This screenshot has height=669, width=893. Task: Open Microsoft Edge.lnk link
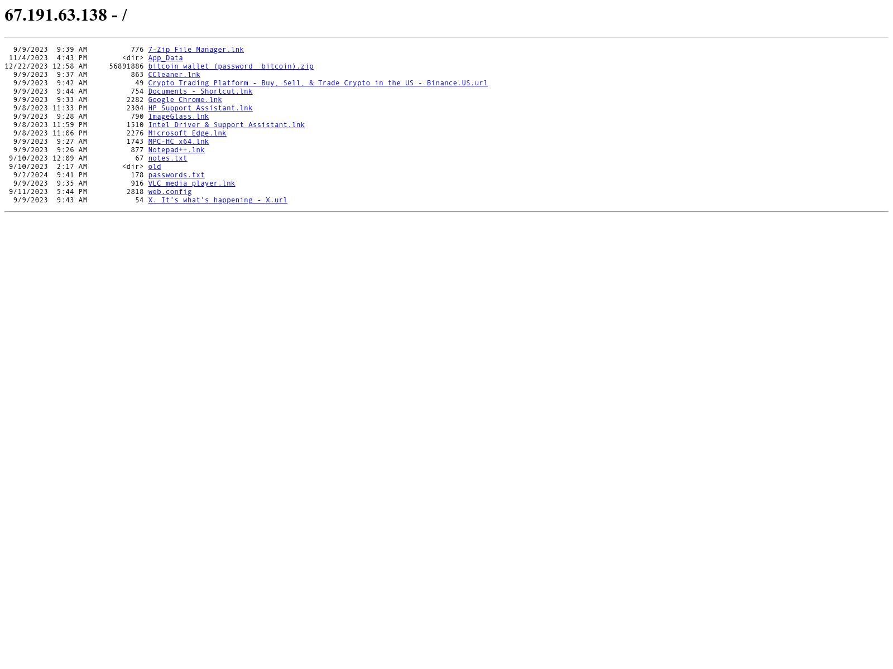187,133
